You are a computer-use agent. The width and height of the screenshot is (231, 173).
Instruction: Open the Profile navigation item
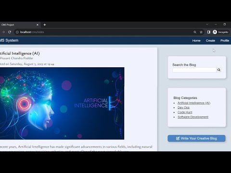pos(225,41)
